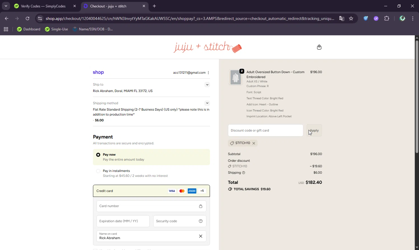419x250 pixels.
Task: Click the shirt product thumbnail
Action: [x=235, y=77]
